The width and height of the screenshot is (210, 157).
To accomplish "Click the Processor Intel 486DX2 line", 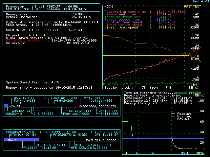I will 42,7.
